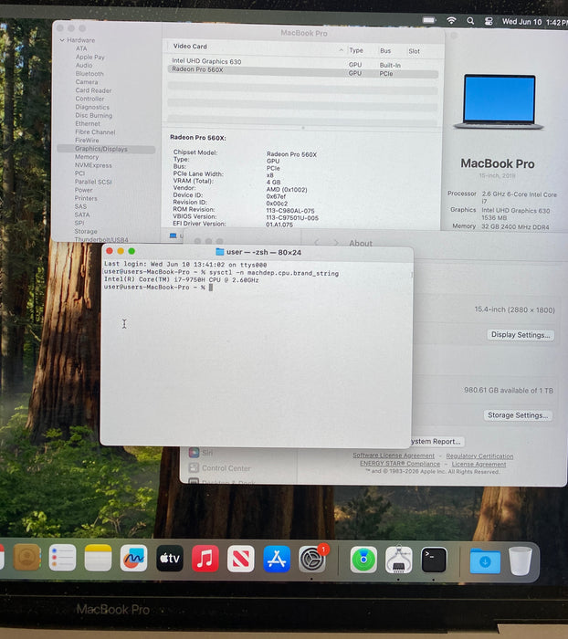Select Radeon Pro 560X table row

coord(302,72)
